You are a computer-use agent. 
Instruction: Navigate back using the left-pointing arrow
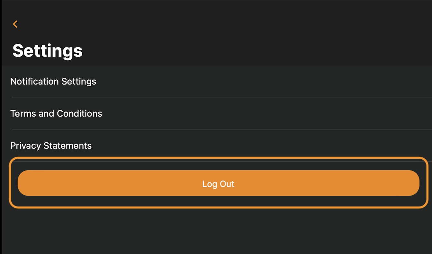coord(15,24)
